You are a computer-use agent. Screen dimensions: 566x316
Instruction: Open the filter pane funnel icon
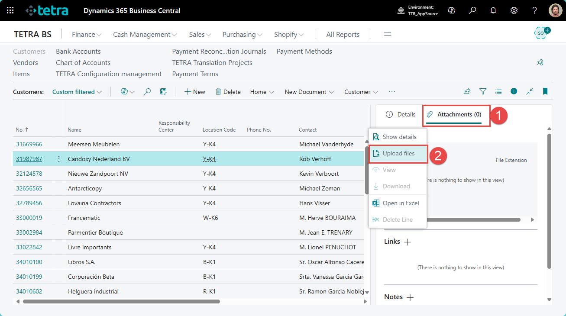483,91
